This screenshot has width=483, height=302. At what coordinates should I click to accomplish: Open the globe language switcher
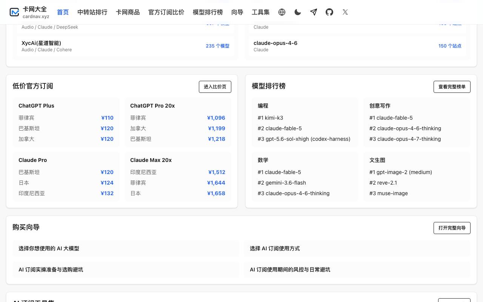282,12
